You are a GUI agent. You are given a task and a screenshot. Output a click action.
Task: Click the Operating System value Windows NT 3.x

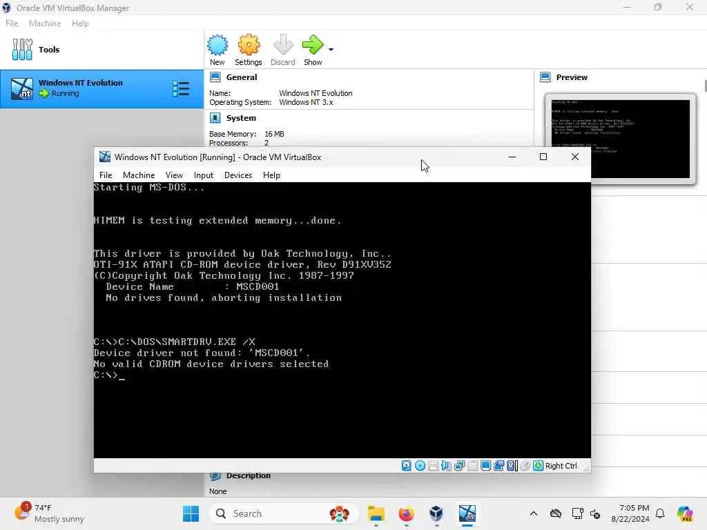pos(306,102)
